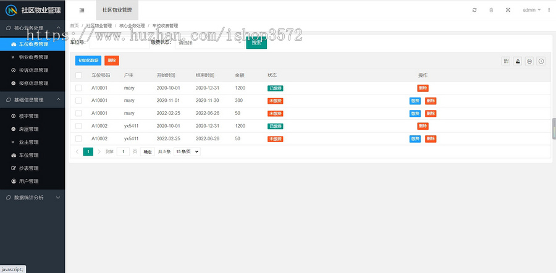Viewport: 556px width, 273px height.
Task: Select page 1 in pagination
Action: coord(88,152)
